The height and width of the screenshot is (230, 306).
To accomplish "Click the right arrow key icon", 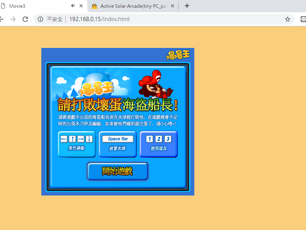I will click(81, 139).
